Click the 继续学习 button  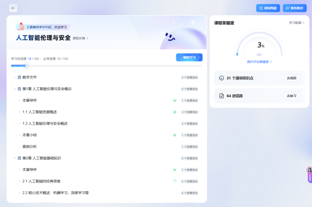[189, 57]
